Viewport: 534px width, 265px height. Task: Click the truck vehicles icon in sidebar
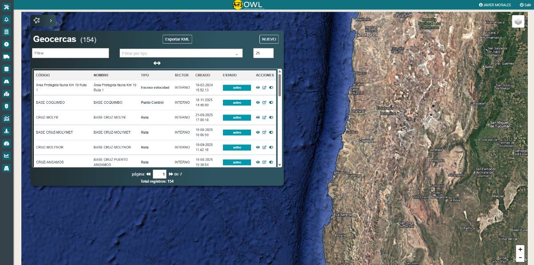pyautogui.click(x=6, y=57)
